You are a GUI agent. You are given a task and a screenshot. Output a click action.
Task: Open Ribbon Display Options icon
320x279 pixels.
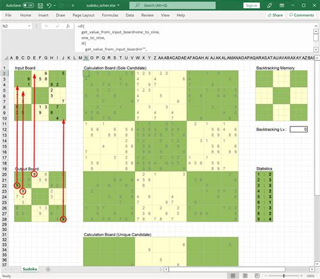click(282, 5)
